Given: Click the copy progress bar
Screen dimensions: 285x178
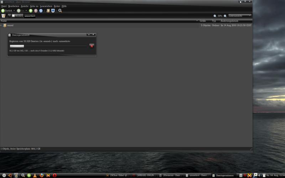Looking at the screenshot, I should pos(48,46).
